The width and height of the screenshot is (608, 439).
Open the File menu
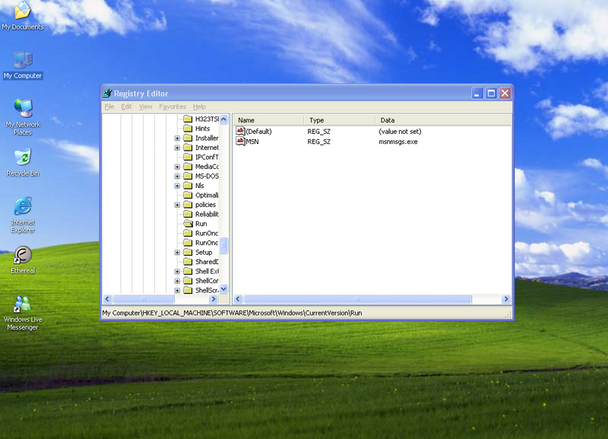(109, 107)
